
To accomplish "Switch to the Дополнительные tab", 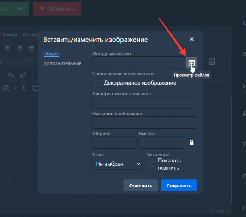I will (62, 63).
